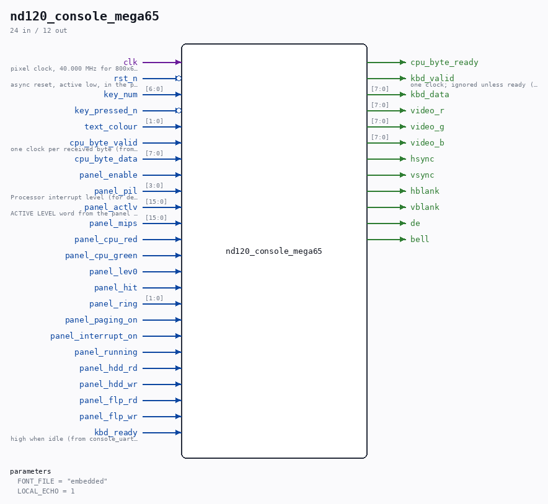Click the LOCAL_ECHO parameter entry
The width and height of the screenshot is (548, 504).
coord(46,491)
